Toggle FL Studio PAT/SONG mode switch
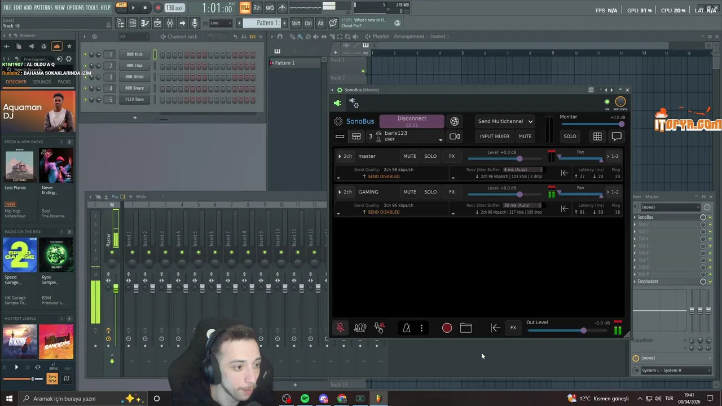This screenshot has height=406, width=722. point(121,8)
